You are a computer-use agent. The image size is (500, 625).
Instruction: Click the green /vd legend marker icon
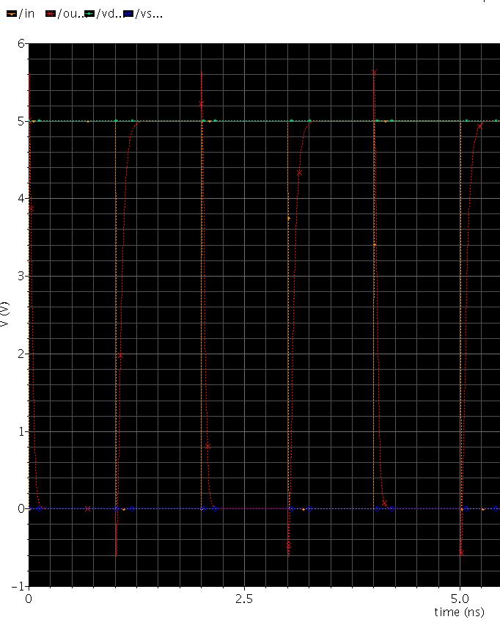[90, 13]
